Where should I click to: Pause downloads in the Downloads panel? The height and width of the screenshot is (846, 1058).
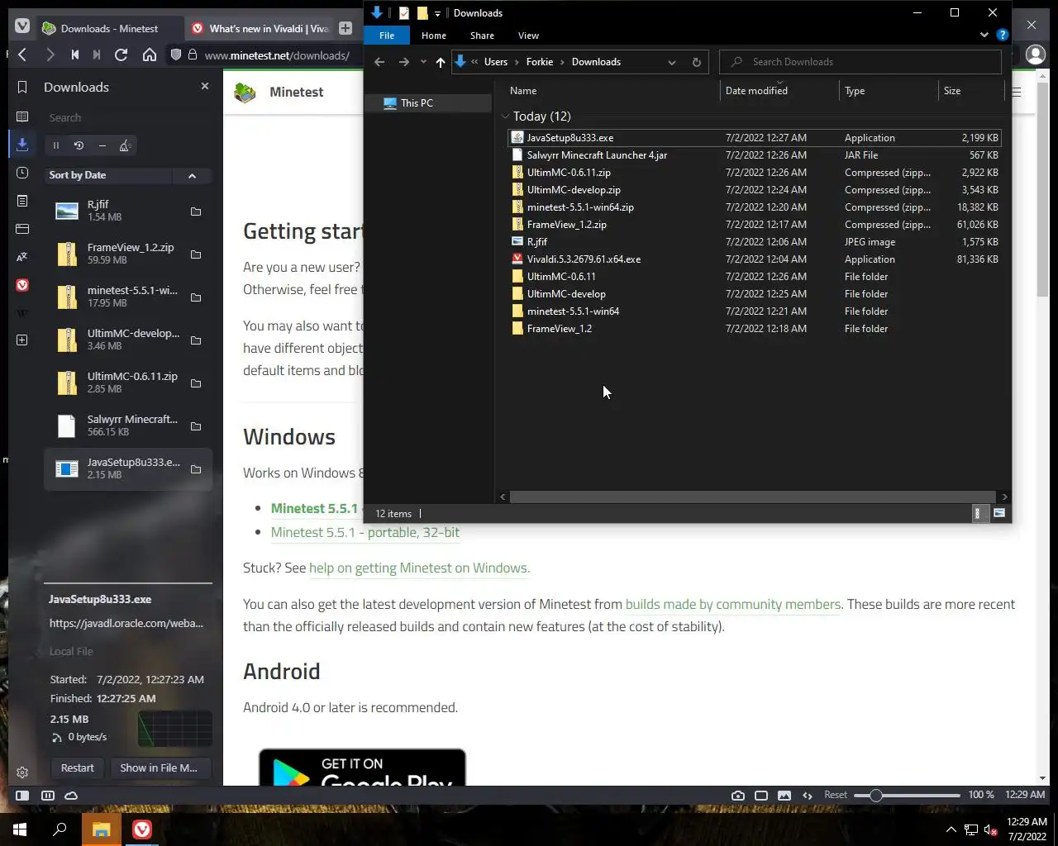click(x=56, y=145)
